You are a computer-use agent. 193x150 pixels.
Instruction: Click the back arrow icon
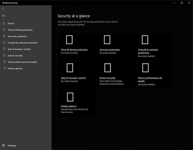pyautogui.click(x=3, y=8)
